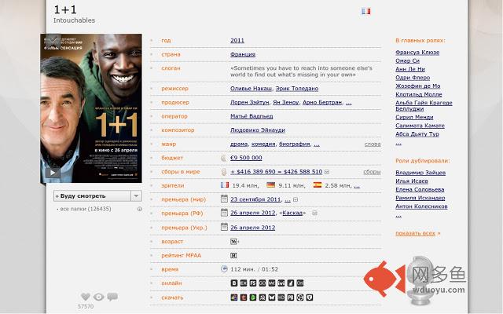Expand the world premiere dates arrow
The image size is (503, 314).
pos(296,199)
